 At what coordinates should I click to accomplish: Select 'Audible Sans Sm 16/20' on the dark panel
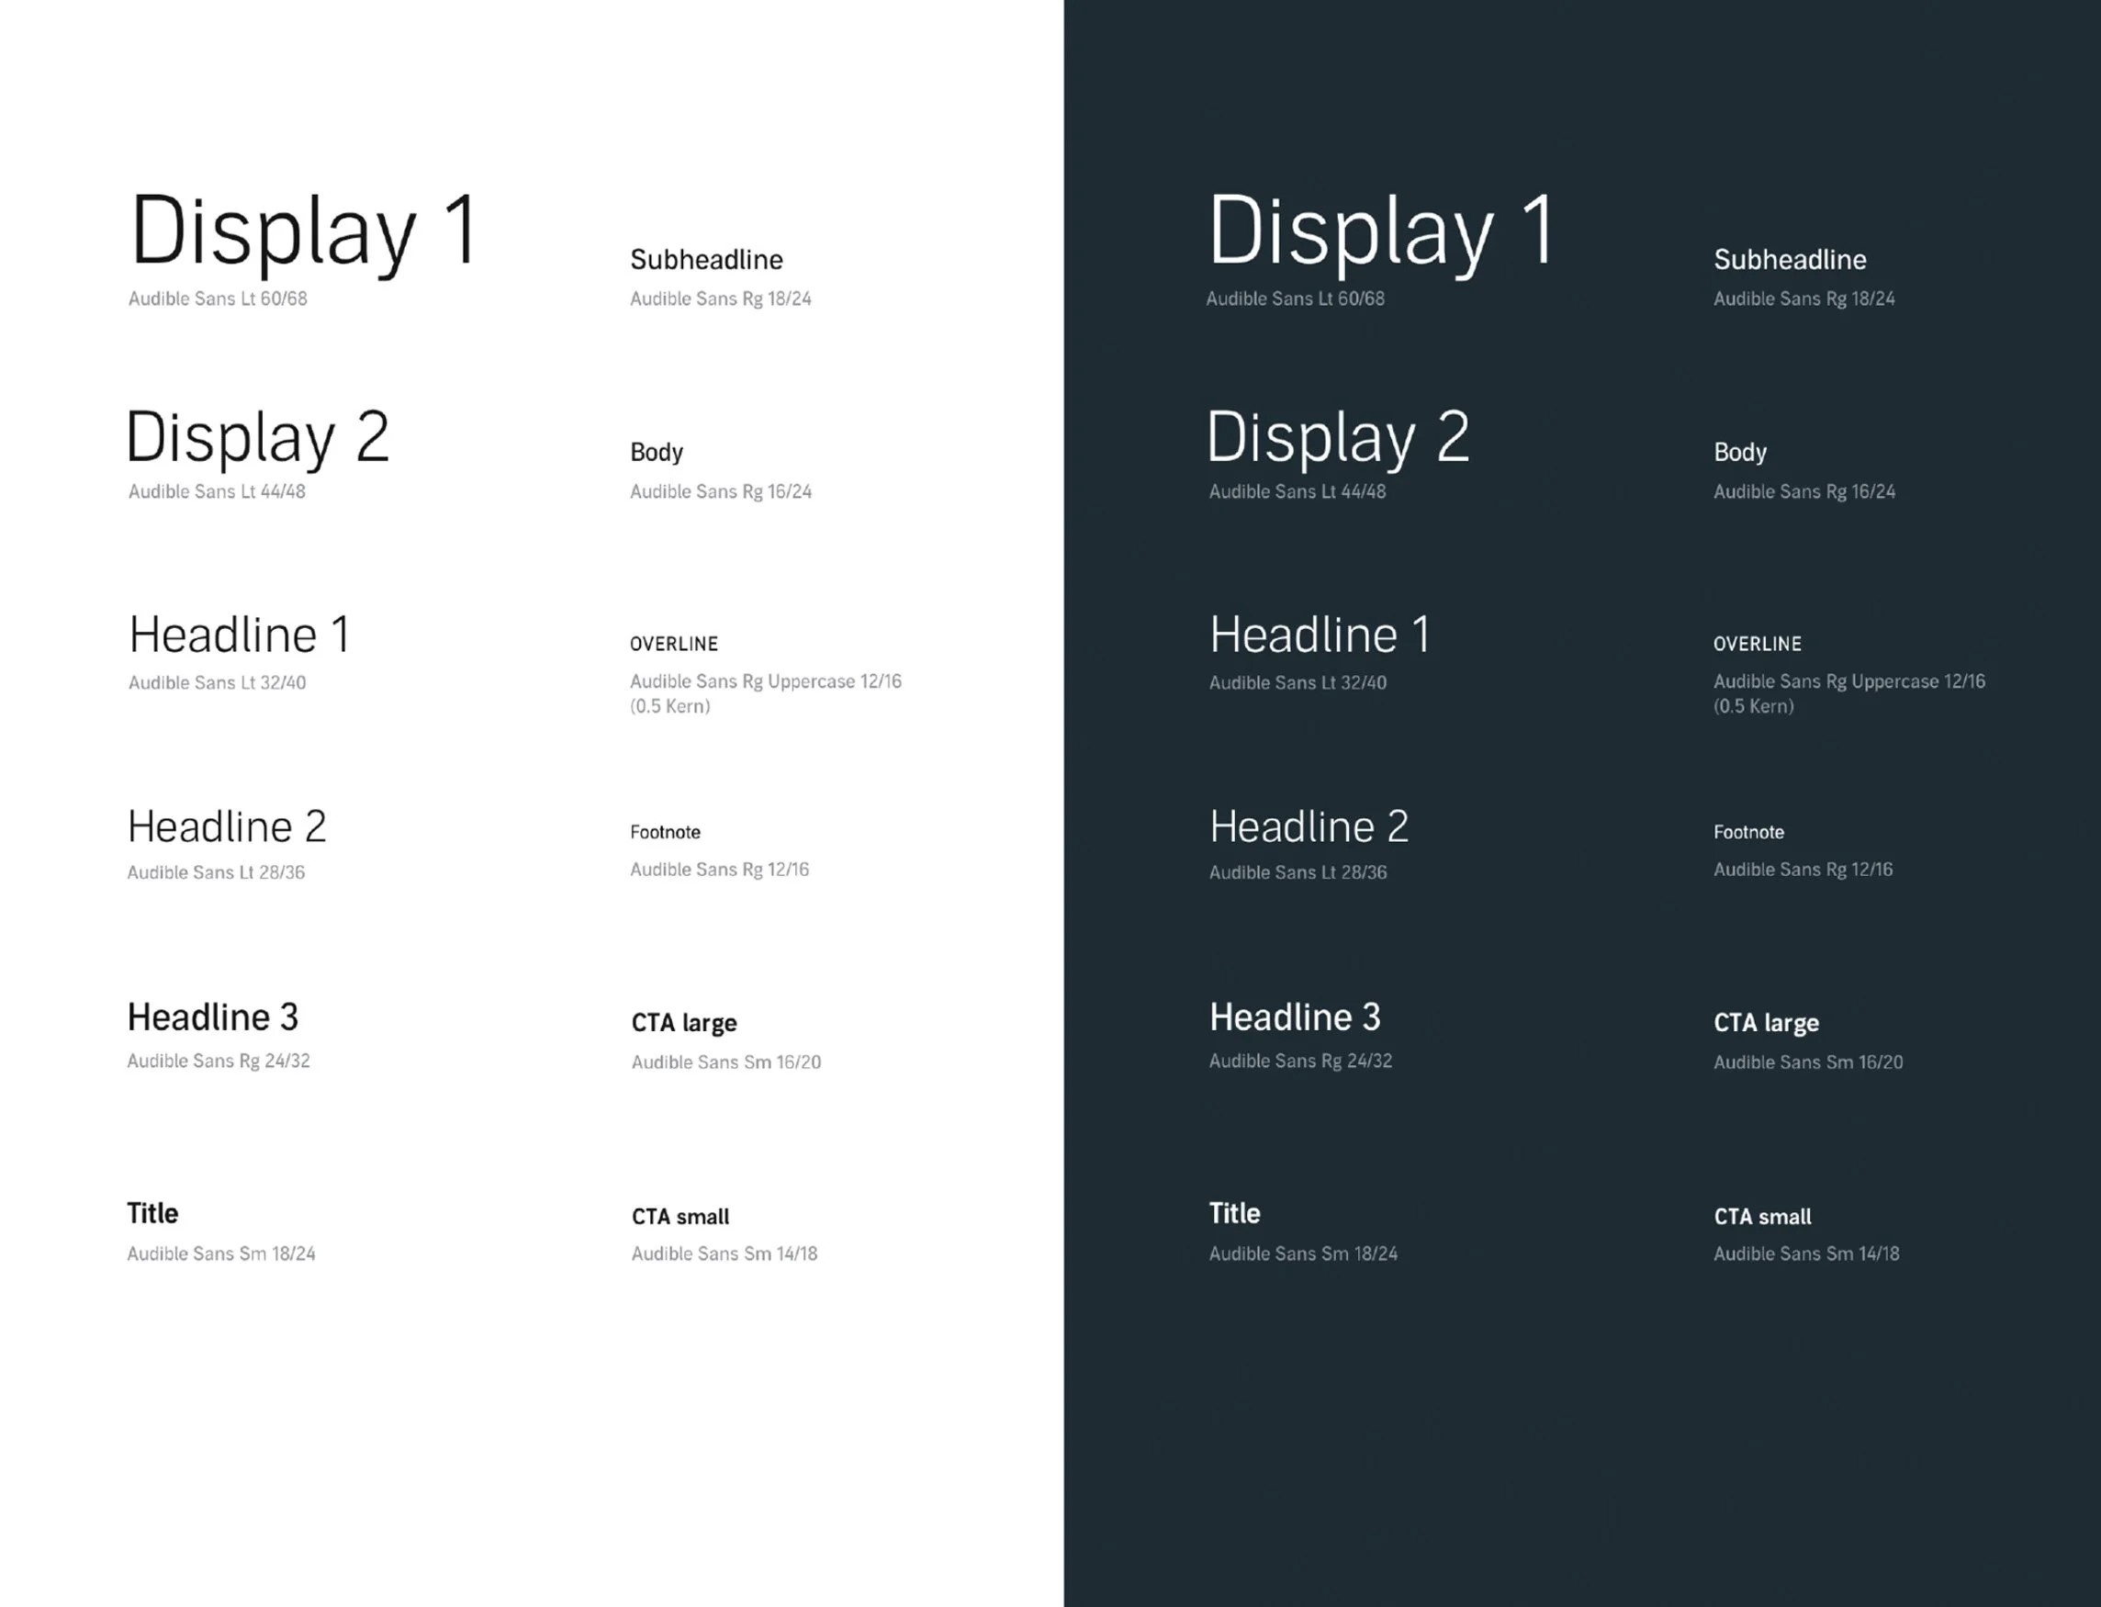(1808, 1062)
